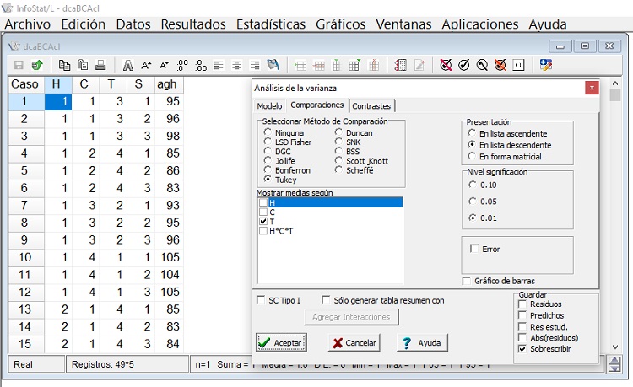Image resolution: width=633 pixels, height=387 pixels.
Task: Click the font style 'A' icon
Action: coord(127,65)
